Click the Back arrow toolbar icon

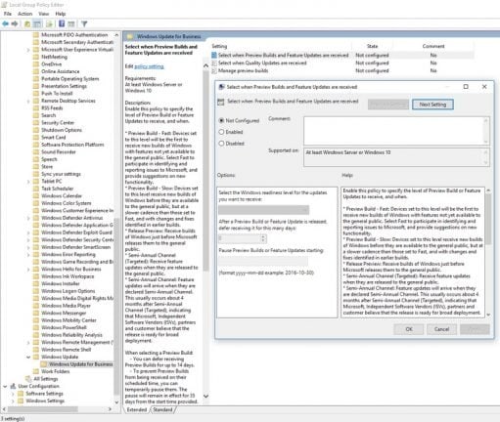[x=5, y=23]
